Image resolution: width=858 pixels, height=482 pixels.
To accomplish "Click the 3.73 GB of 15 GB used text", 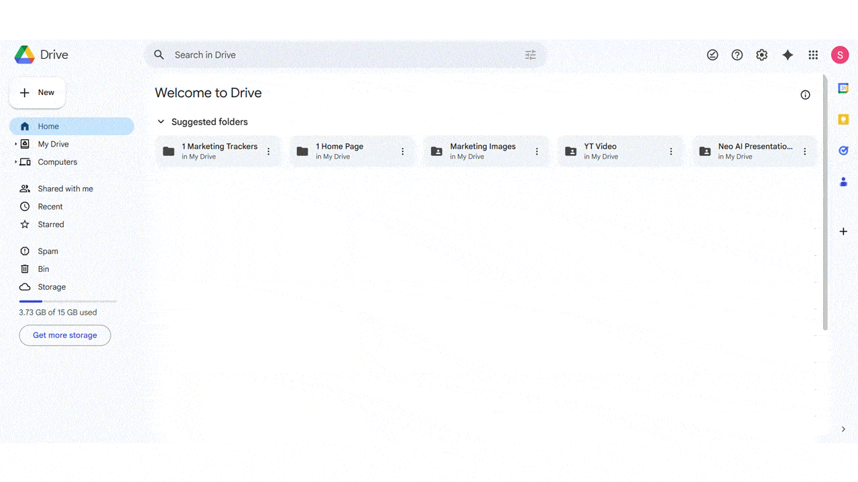I will point(58,313).
